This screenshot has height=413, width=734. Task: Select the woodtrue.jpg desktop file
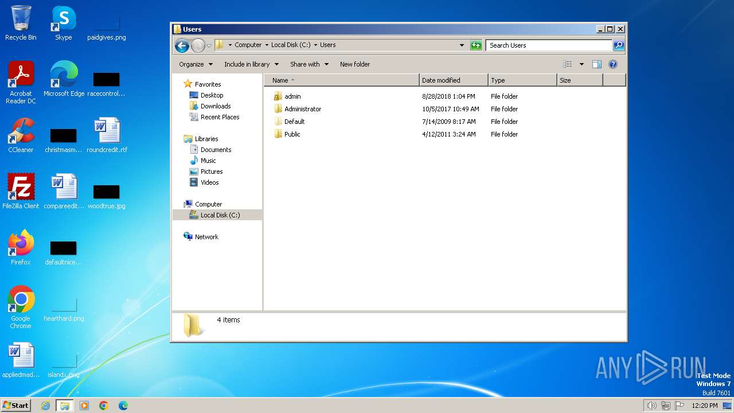click(x=107, y=195)
